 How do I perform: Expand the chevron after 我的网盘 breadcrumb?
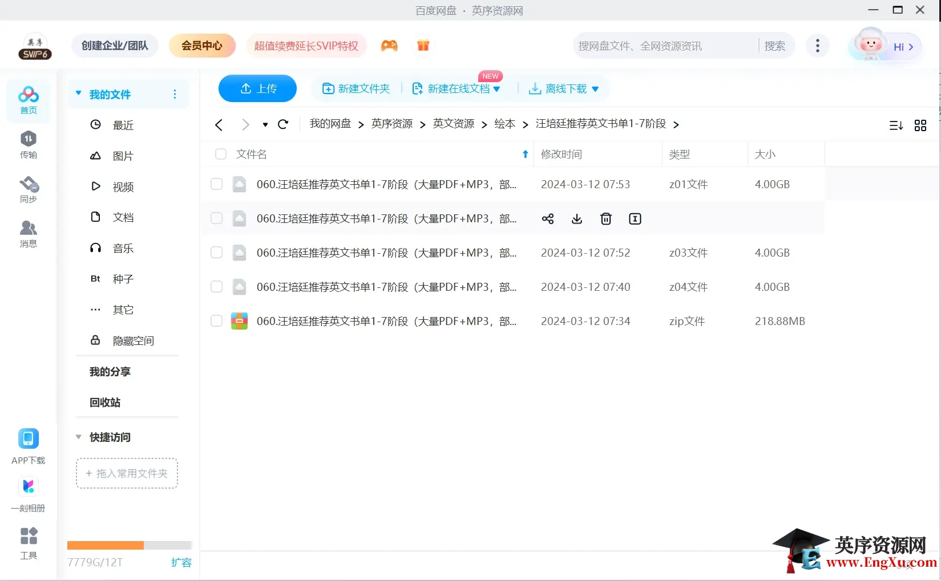point(361,125)
